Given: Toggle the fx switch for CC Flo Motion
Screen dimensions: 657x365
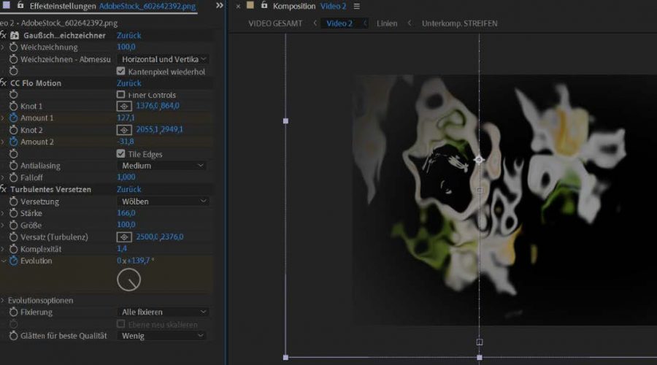Looking at the screenshot, I should 4,83.
